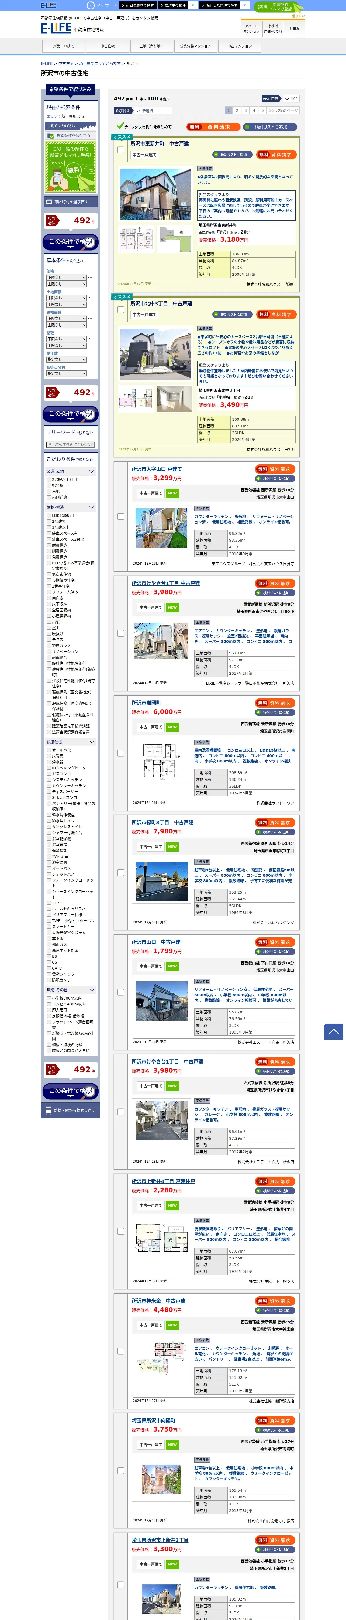Image resolution: width=346 pixels, height=1620 pixels.
Task: Open the 中古マンション navigation tab
Action: click(x=239, y=46)
